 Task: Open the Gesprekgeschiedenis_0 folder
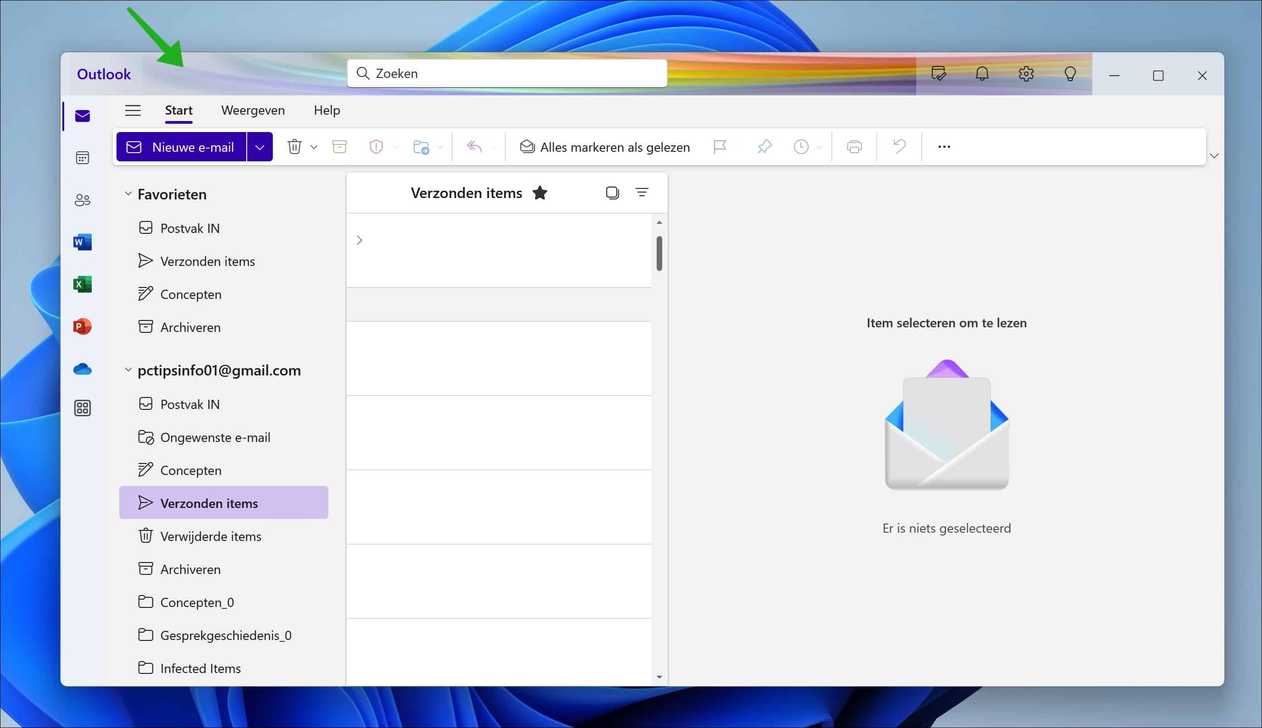[224, 635]
